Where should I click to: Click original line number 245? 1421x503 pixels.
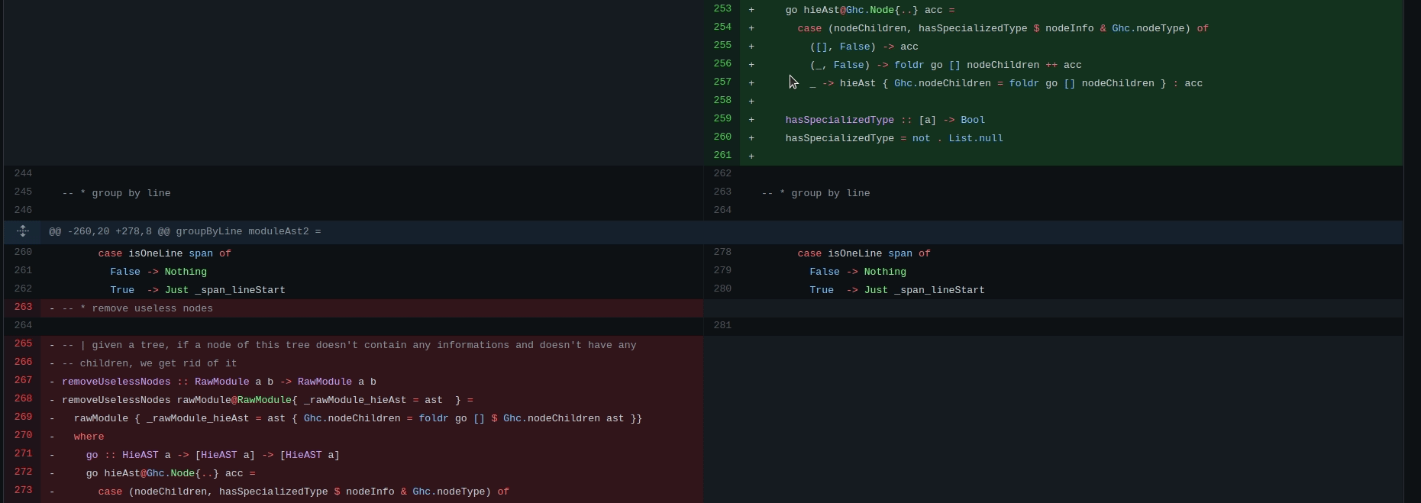pyautogui.click(x=22, y=192)
